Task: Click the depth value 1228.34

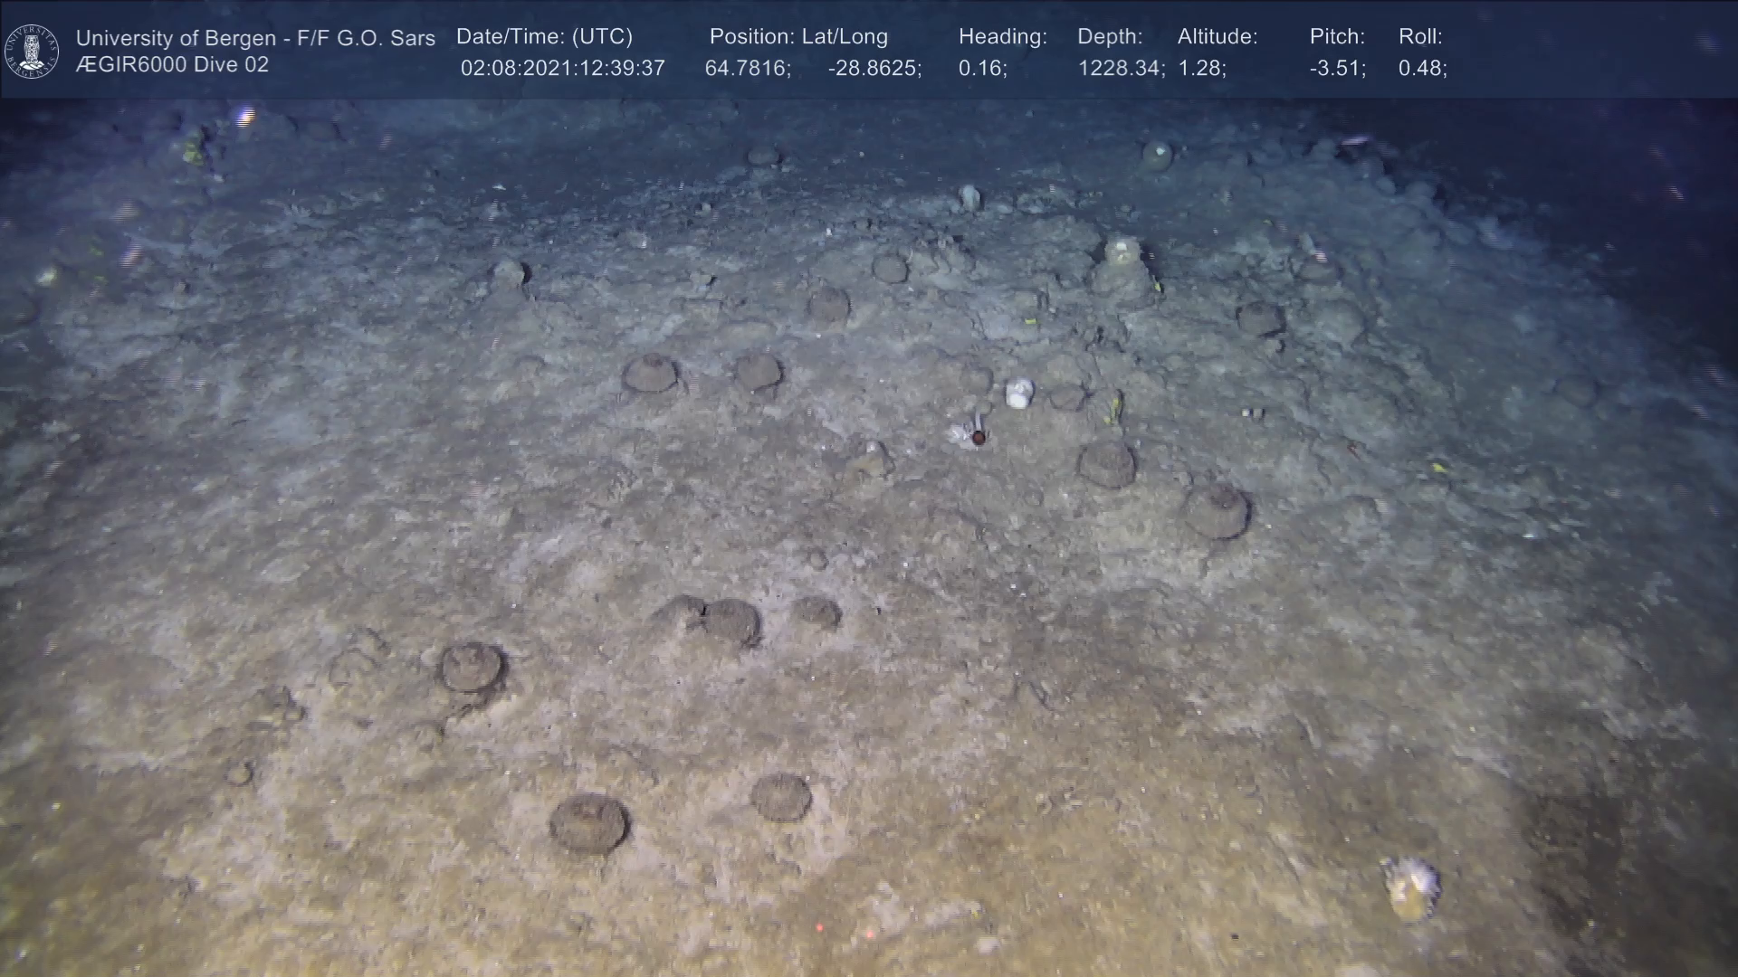Action: click(1121, 69)
